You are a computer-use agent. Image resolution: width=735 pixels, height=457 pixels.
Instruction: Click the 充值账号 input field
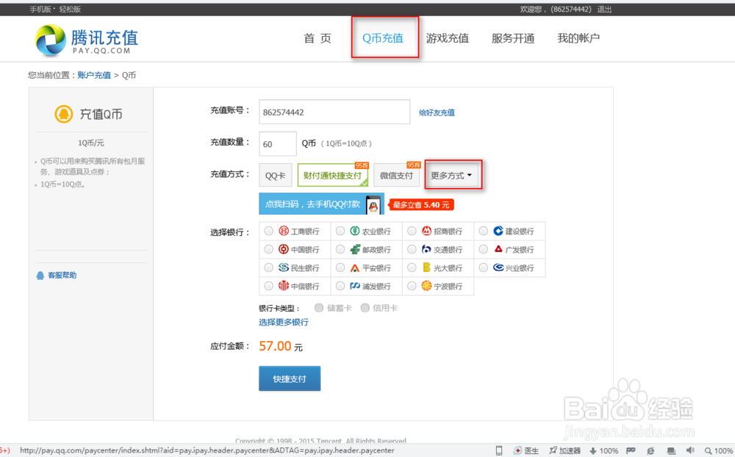[334, 112]
